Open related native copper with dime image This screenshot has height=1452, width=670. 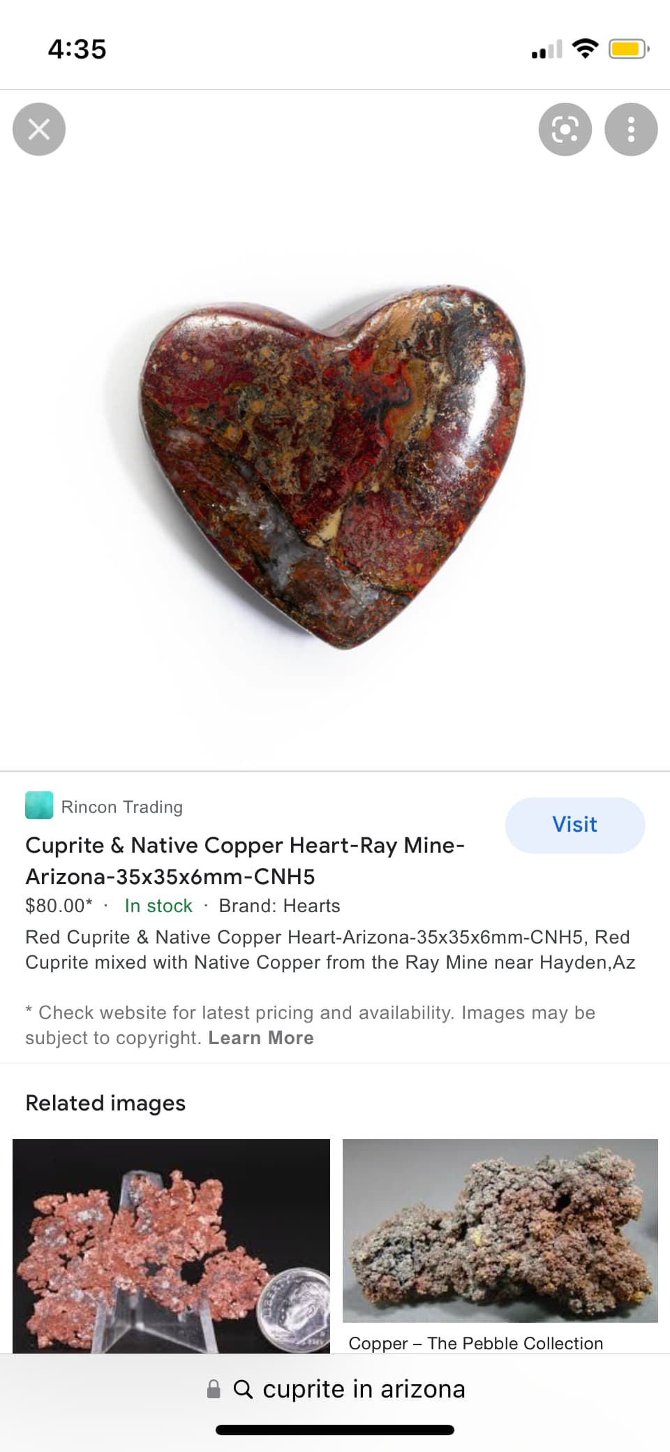(171, 1246)
